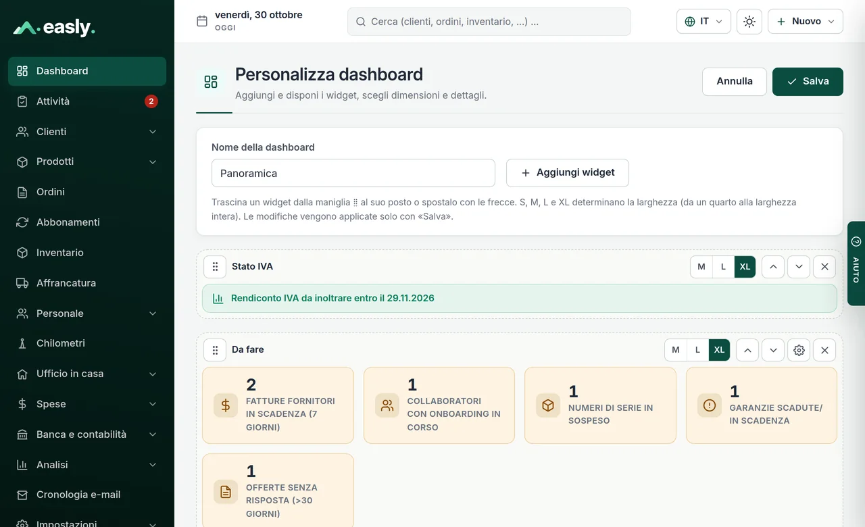Set Stato IVA widget size to XL
The height and width of the screenshot is (527, 865).
[745, 267]
